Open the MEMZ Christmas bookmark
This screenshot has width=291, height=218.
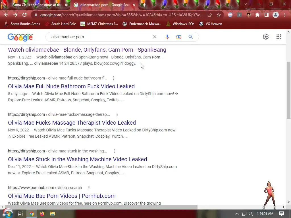99,24
